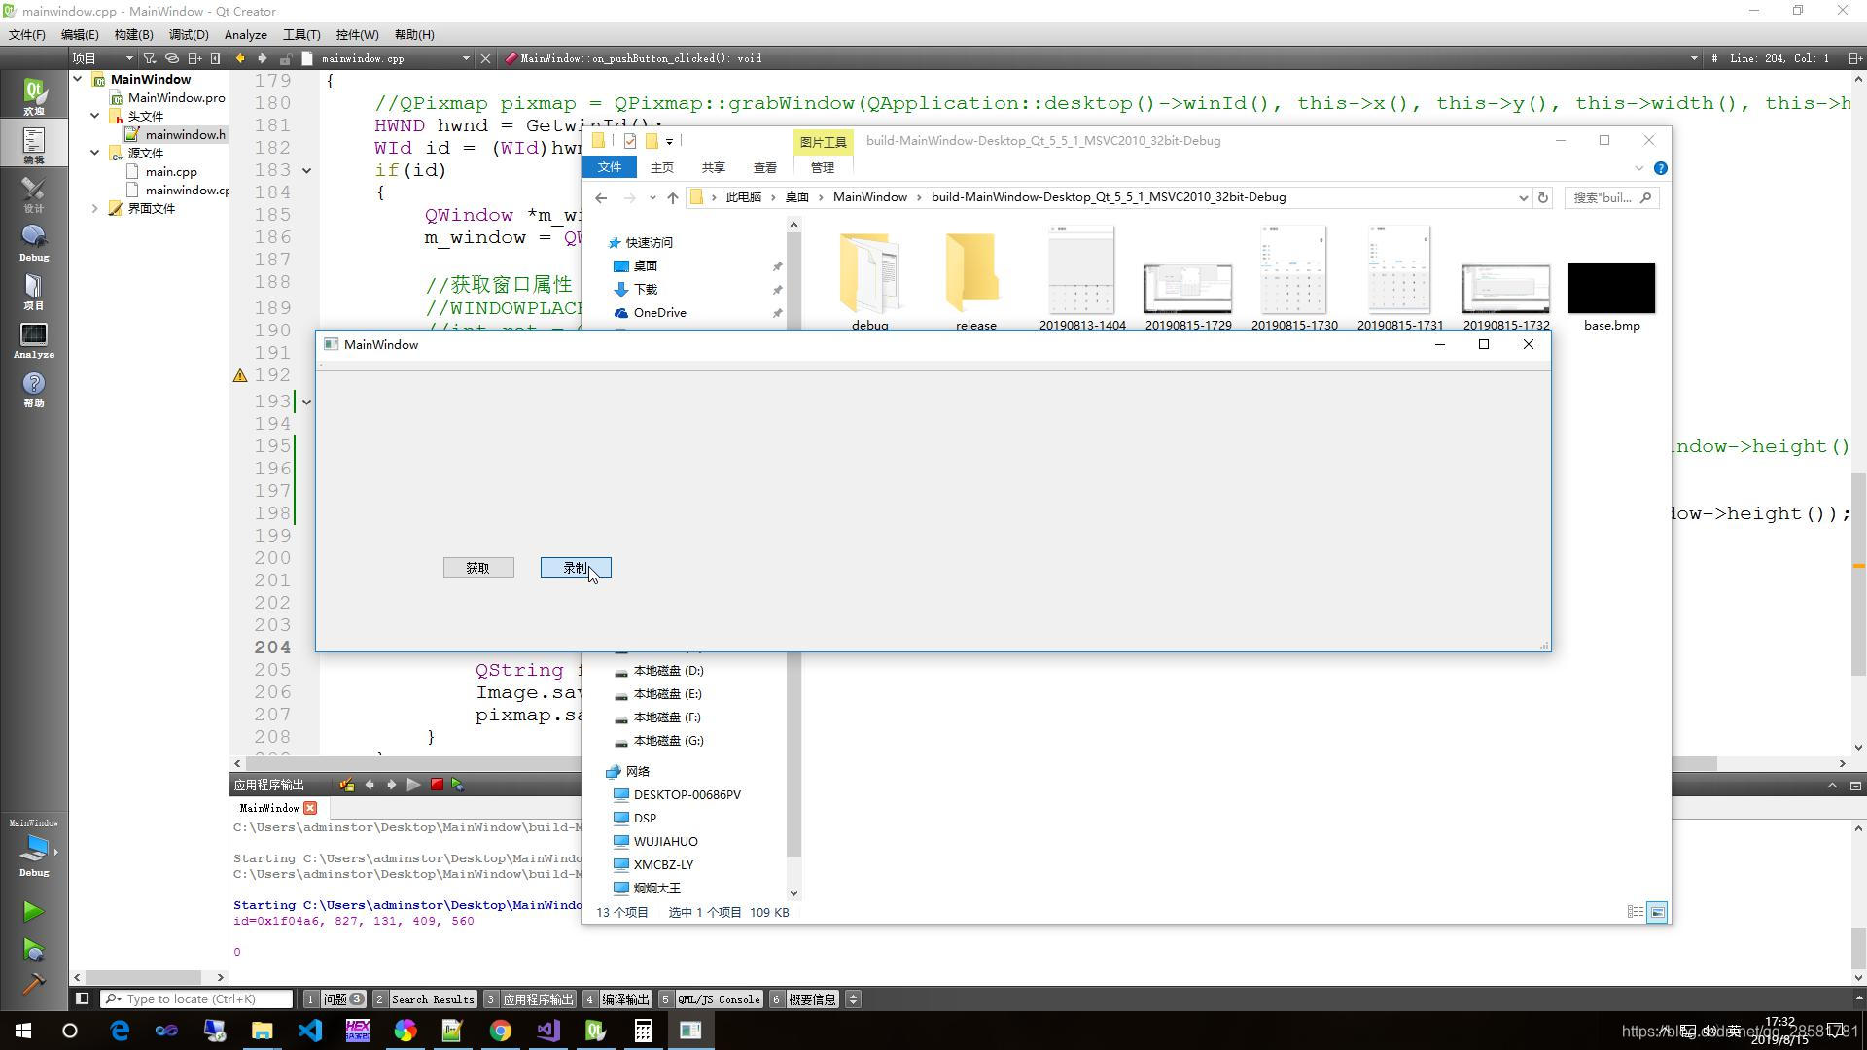
Task: Switch to details view in Explorer
Action: (1636, 912)
